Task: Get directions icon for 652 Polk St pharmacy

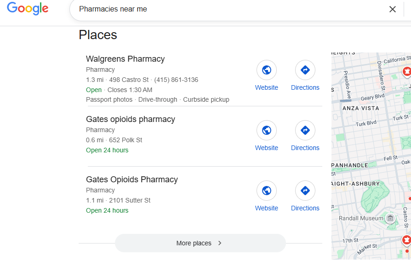Action: (x=305, y=130)
